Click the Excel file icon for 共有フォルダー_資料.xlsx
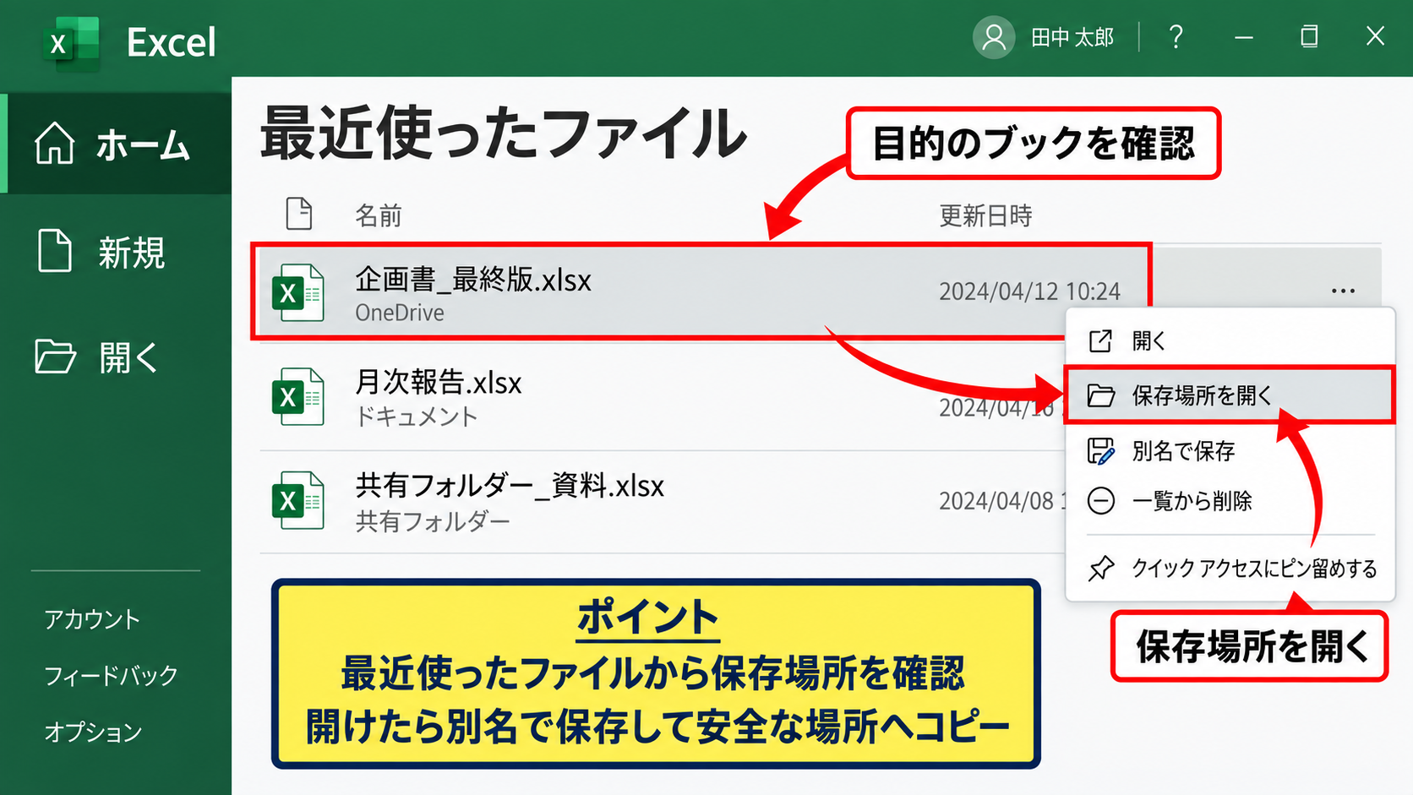 [297, 500]
